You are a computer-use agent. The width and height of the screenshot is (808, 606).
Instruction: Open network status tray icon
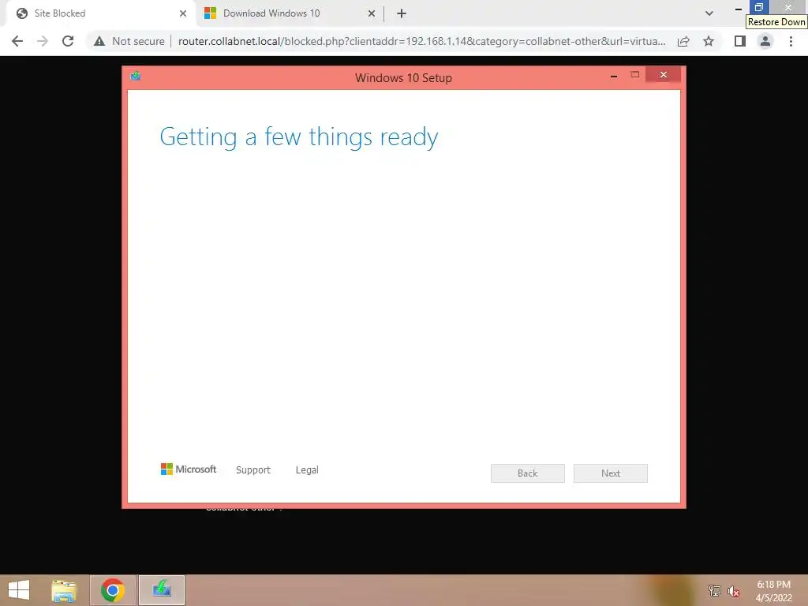pyautogui.click(x=714, y=590)
